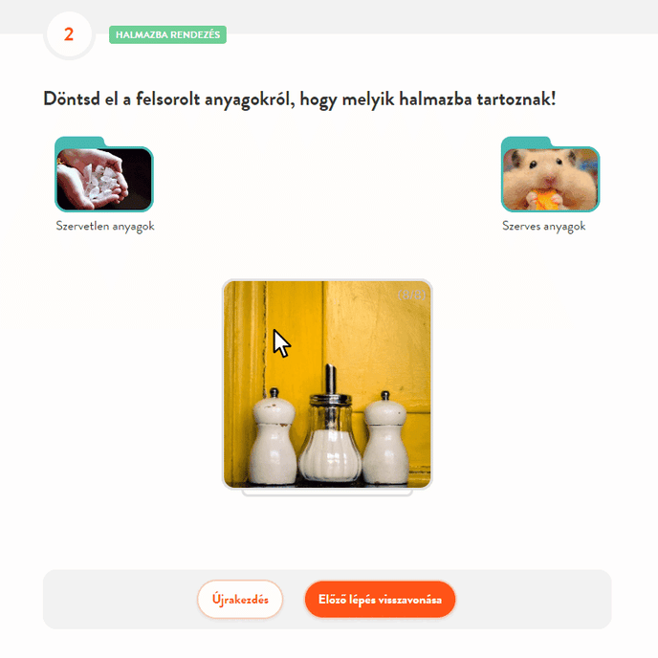Image resolution: width=658 pixels, height=658 pixels.
Task: Select the Szerves anyagok hamster folder
Action: [550, 174]
